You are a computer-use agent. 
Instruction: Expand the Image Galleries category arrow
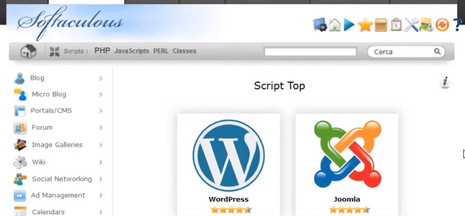point(101,145)
